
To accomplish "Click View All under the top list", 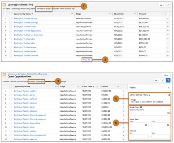I will coord(87,60).
